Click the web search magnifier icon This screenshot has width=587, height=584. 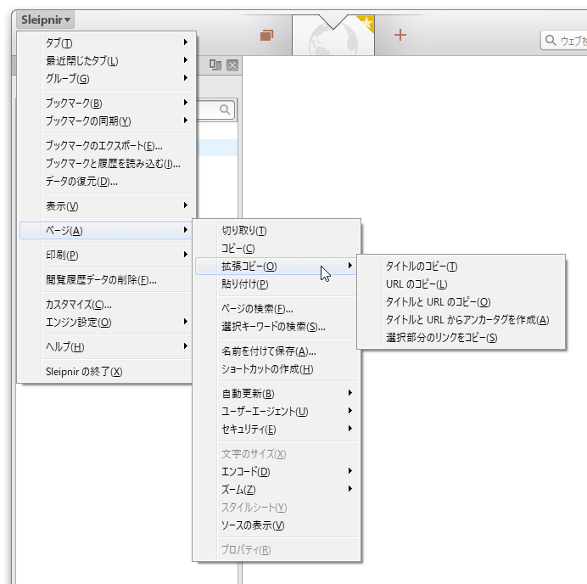(x=550, y=40)
